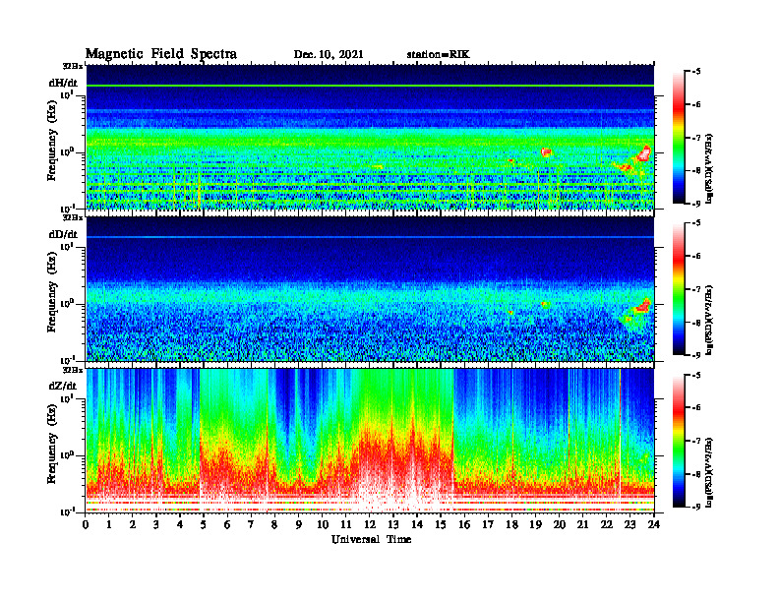Click the "Magnetic Field Spectra" title
Image resolution: width=779 pixels, height=602 pixels.
(x=161, y=54)
